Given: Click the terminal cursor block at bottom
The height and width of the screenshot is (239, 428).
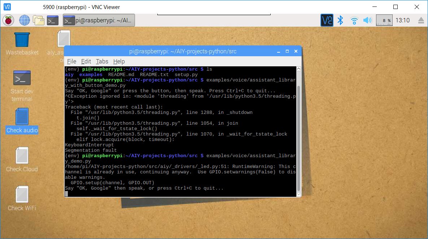Looking at the screenshot, I should coord(66,194).
